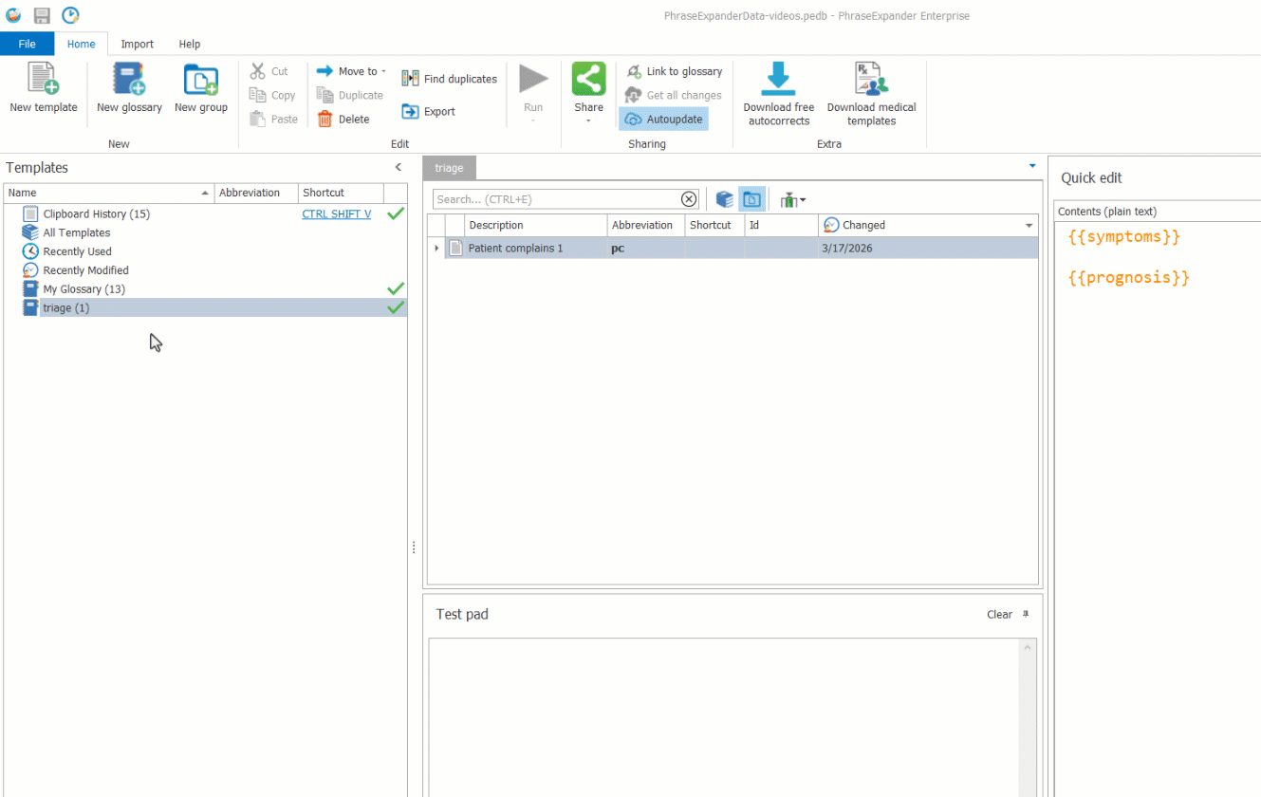
Task: Sort by the Name column header
Action: (109, 193)
